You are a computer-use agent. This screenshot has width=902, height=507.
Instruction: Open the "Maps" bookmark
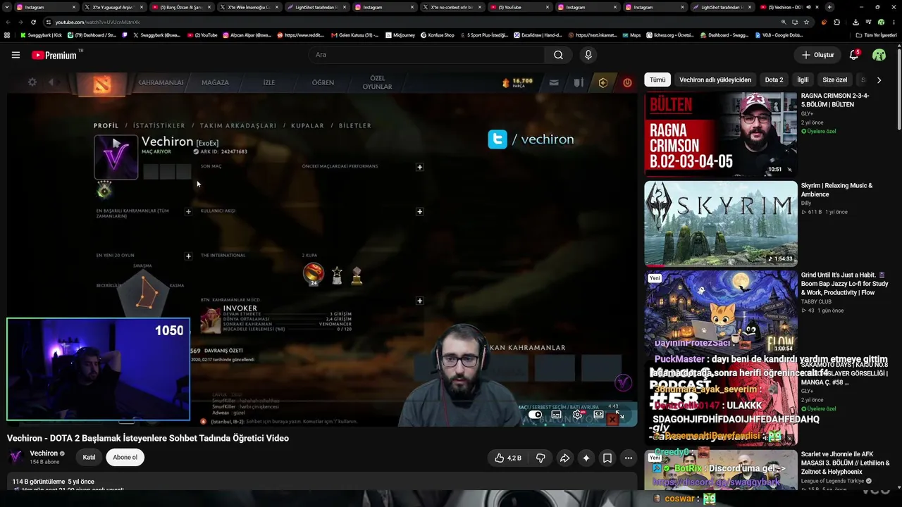pyautogui.click(x=631, y=35)
